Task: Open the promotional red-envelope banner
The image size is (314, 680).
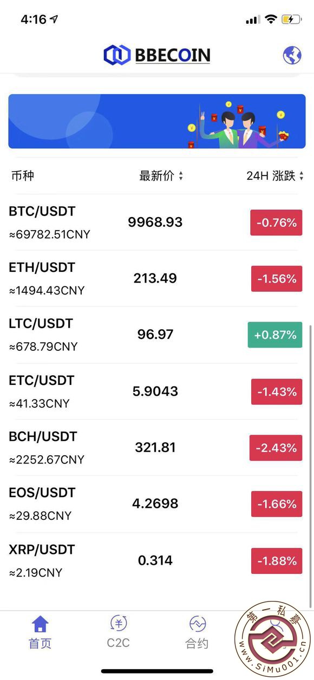Action: pyautogui.click(x=157, y=121)
